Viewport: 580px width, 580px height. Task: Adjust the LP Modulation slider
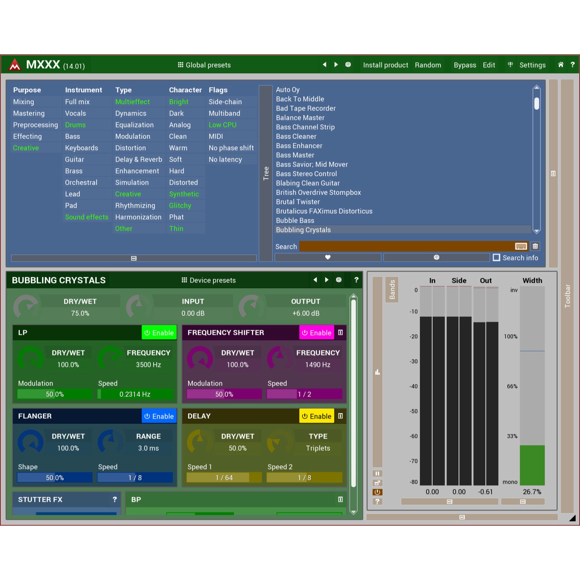click(x=55, y=394)
